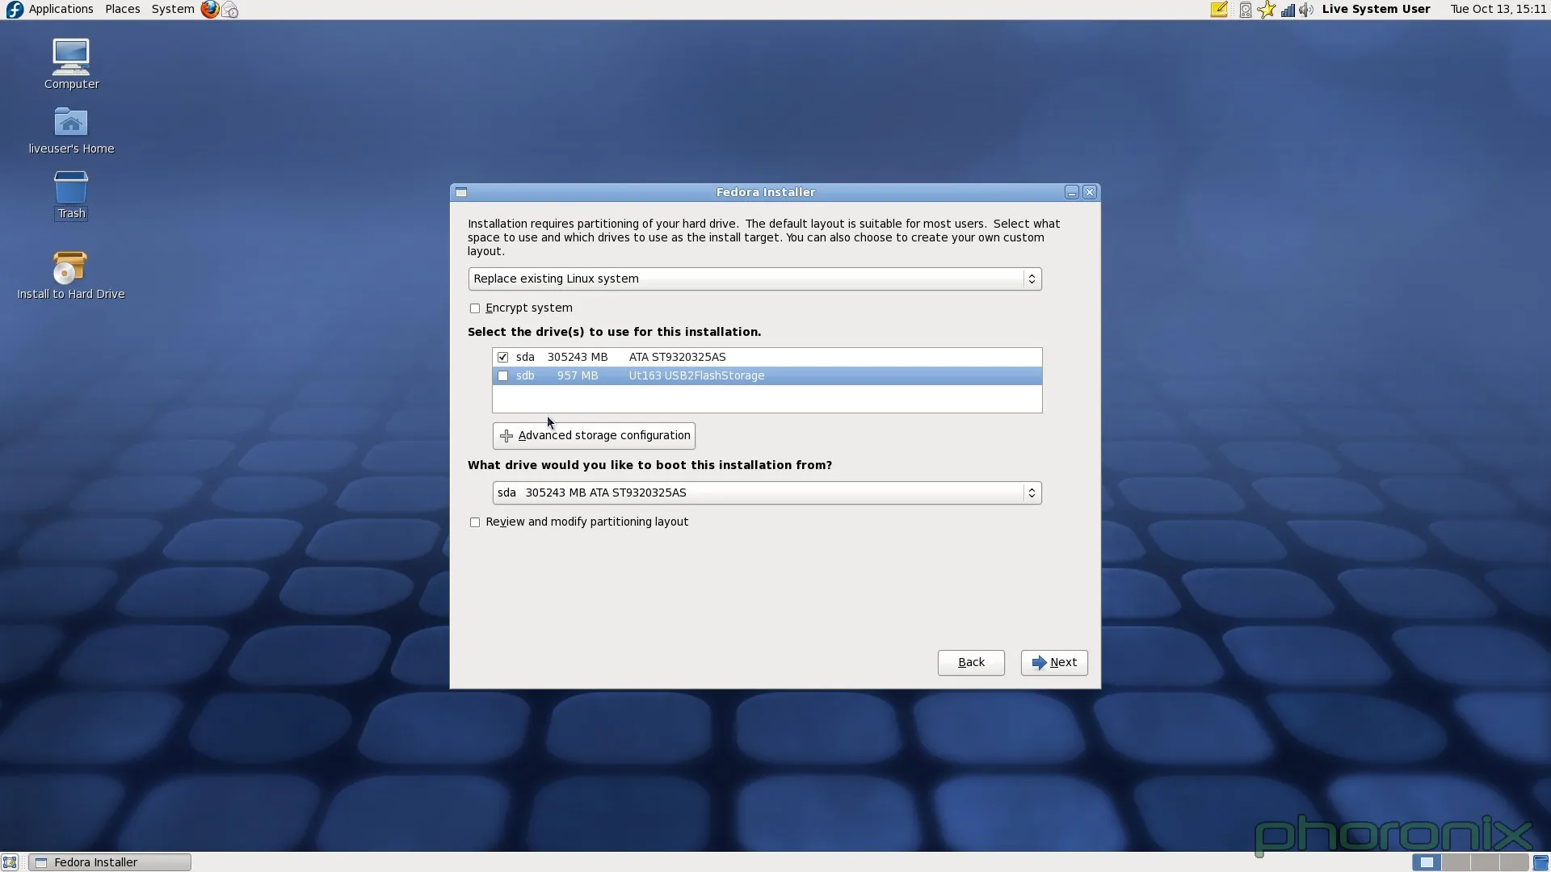Click the Back button

[971, 663]
